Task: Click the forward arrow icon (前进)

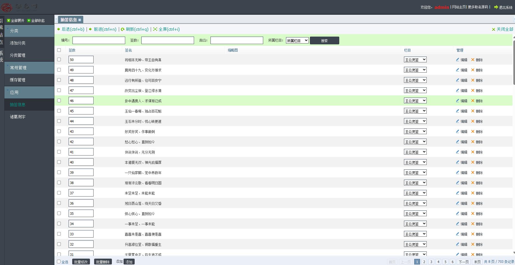Action: click(x=91, y=29)
